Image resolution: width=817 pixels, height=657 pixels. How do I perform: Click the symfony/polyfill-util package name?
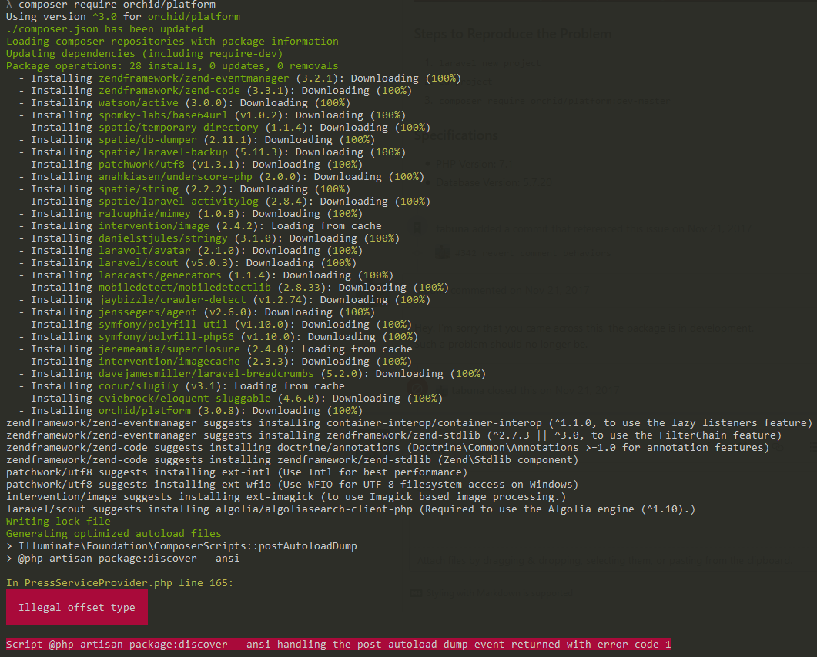[163, 325]
